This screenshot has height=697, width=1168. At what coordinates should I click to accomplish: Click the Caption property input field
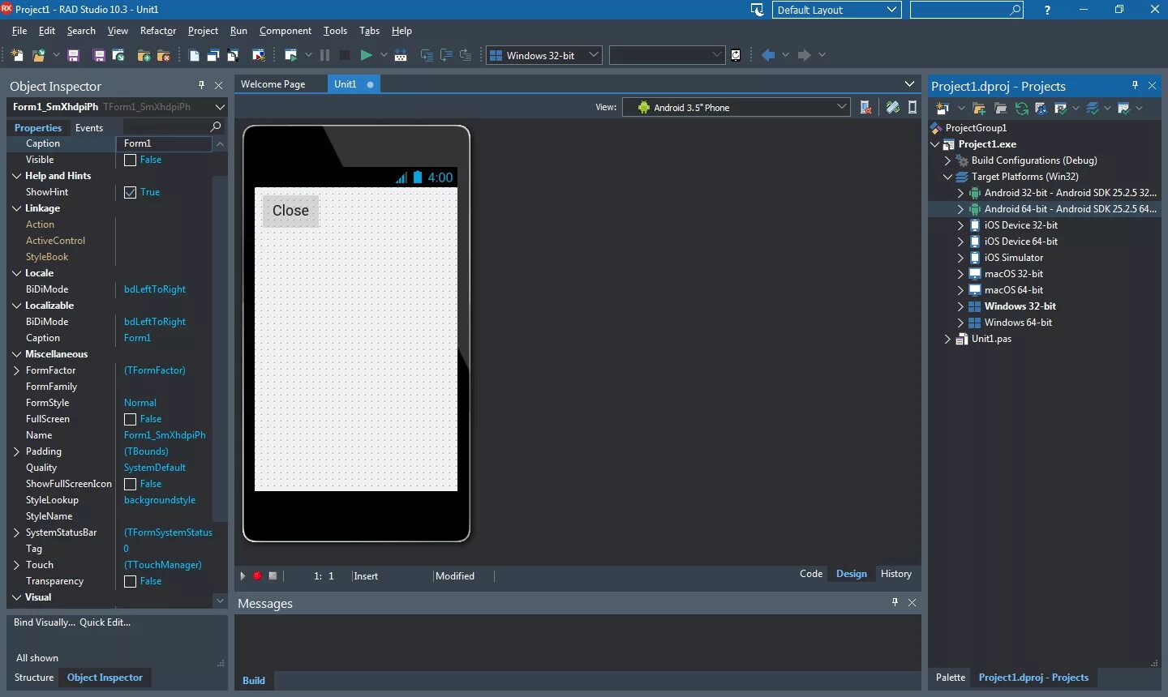(x=166, y=143)
